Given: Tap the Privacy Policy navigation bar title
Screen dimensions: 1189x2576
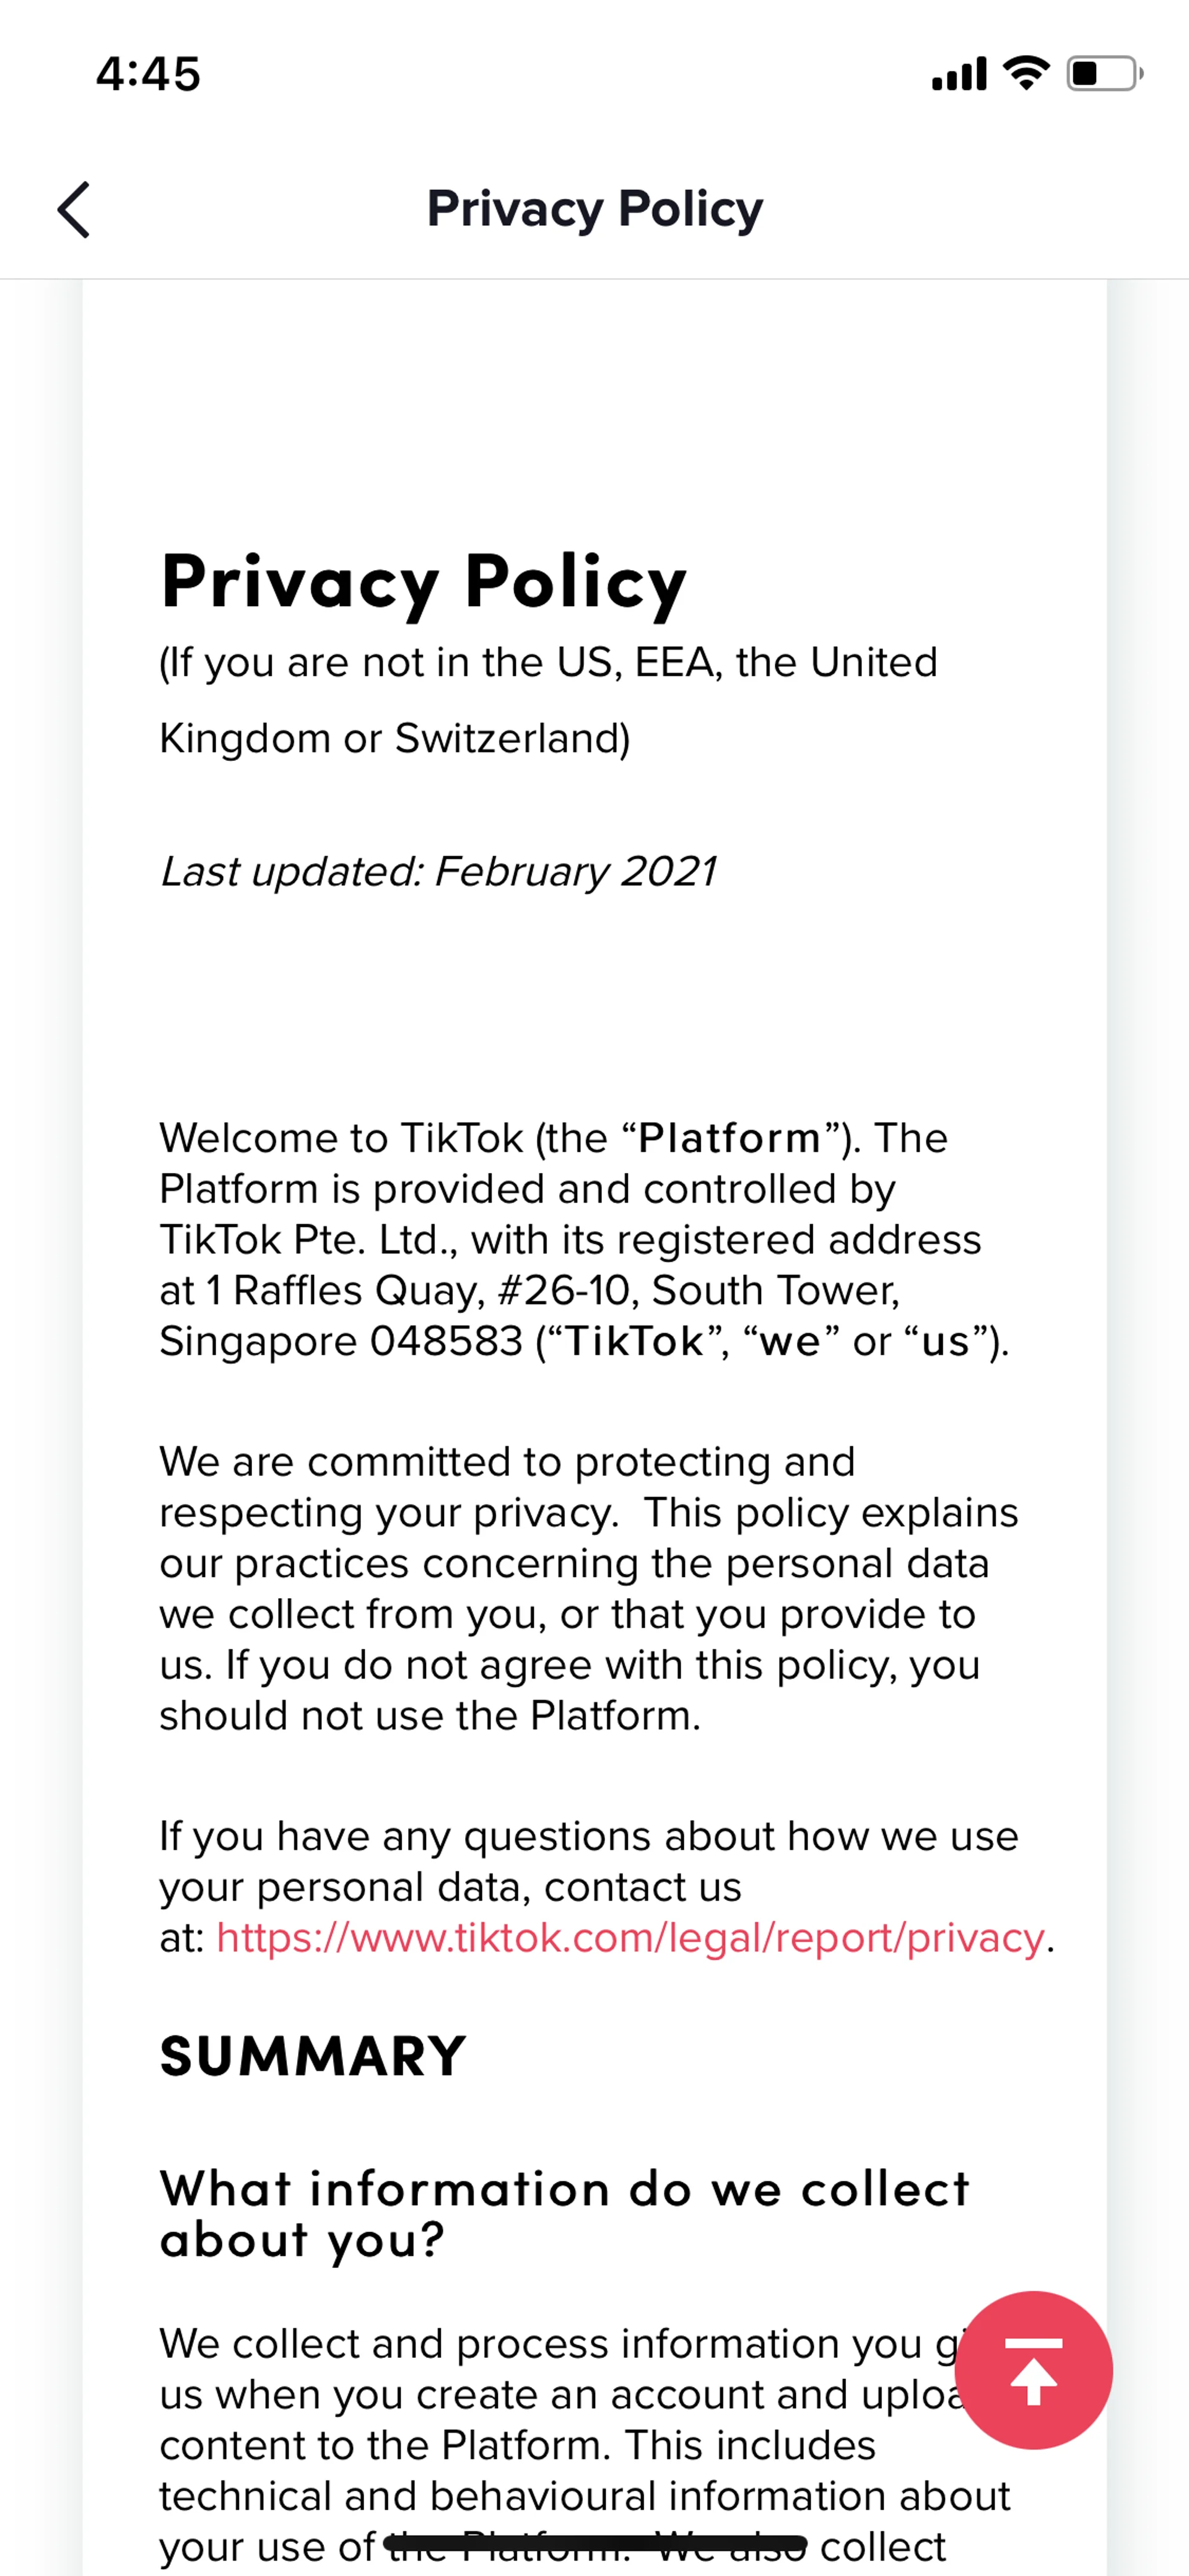Looking at the screenshot, I should pyautogui.click(x=594, y=208).
